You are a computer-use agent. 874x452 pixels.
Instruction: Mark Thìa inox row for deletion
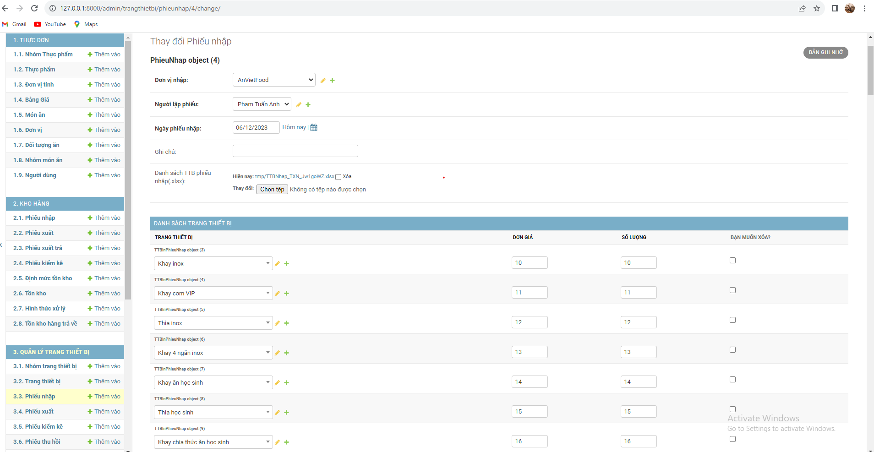point(732,320)
